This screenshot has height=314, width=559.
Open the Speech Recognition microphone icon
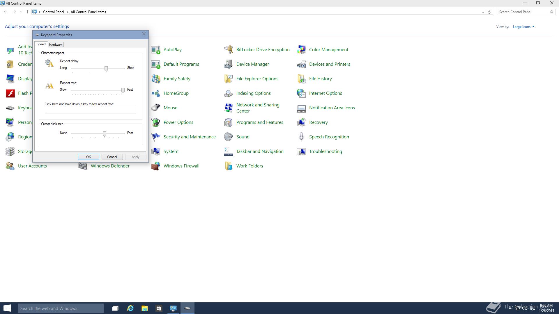[301, 137]
